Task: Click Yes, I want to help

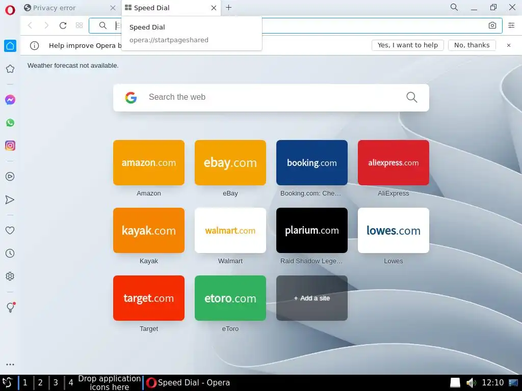Action: [407, 45]
